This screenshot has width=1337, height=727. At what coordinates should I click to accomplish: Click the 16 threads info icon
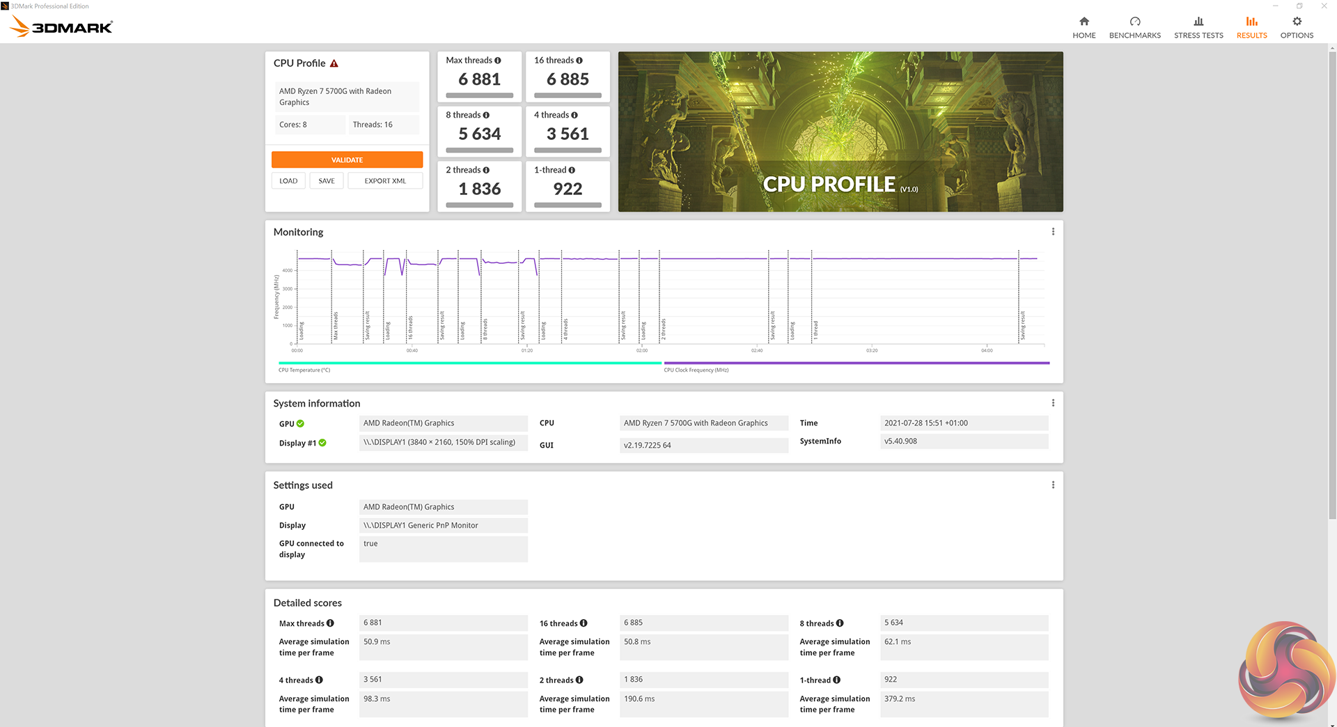pos(579,61)
